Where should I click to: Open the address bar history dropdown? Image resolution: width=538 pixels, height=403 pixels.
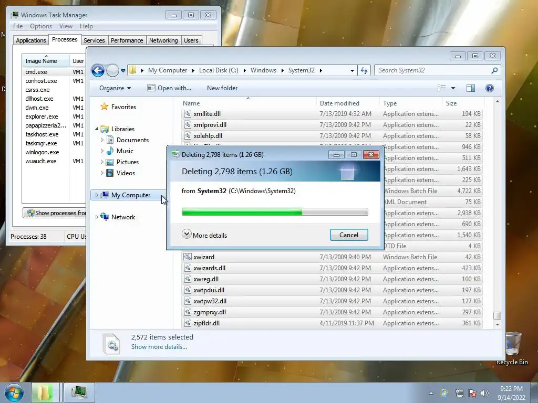click(352, 71)
